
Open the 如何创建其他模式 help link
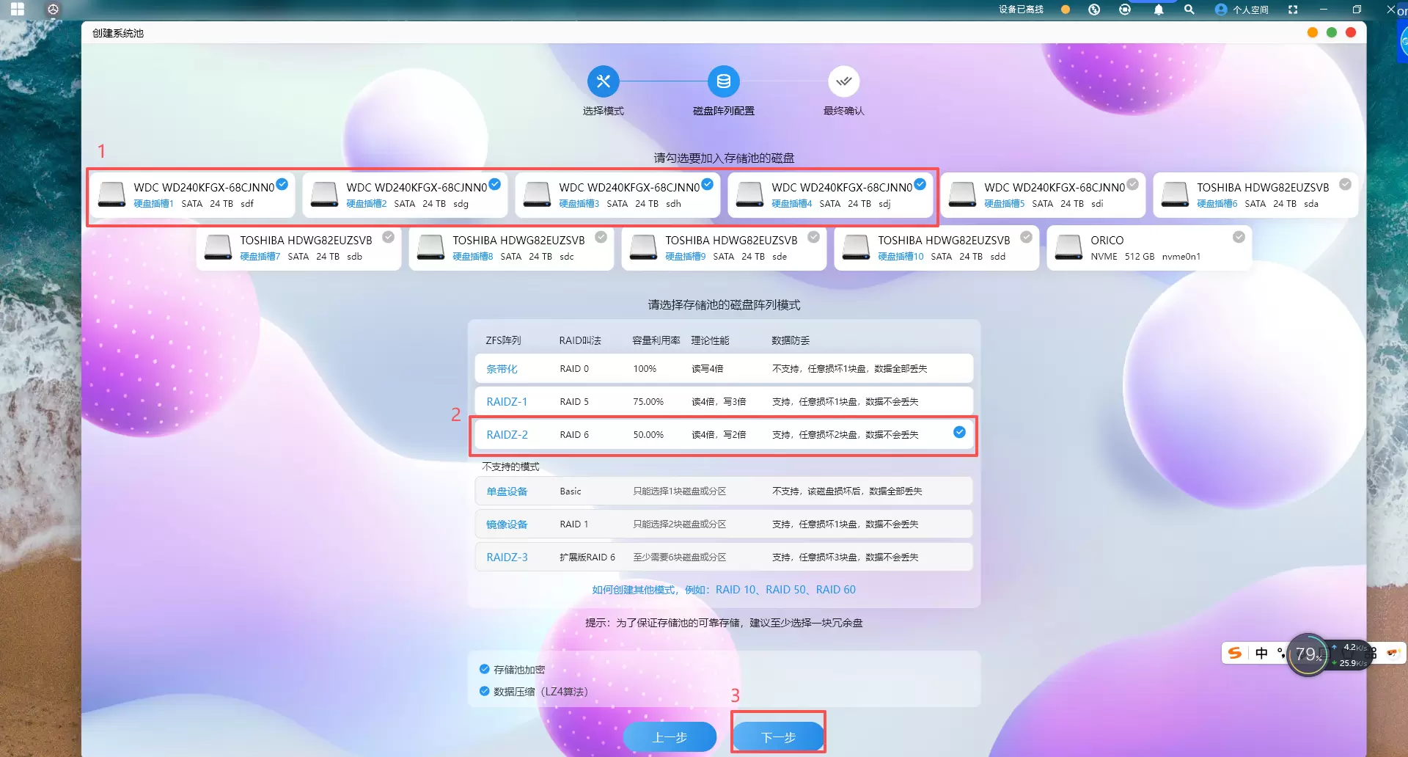click(x=723, y=590)
